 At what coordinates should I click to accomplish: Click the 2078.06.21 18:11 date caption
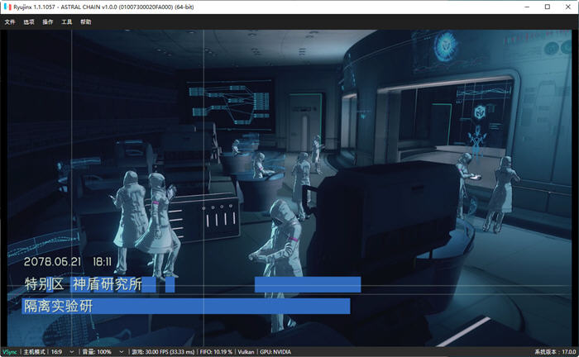68,262
